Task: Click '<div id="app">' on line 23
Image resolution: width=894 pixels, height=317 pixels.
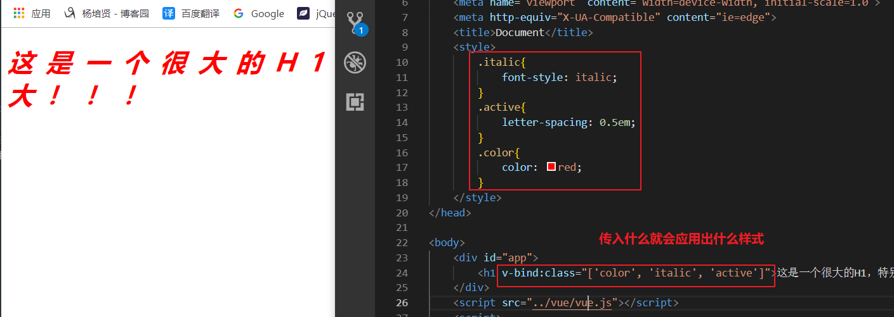Action: [496, 258]
